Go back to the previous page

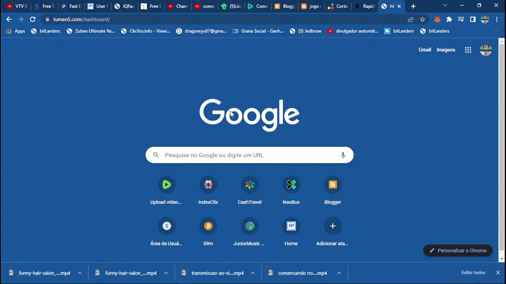point(9,19)
